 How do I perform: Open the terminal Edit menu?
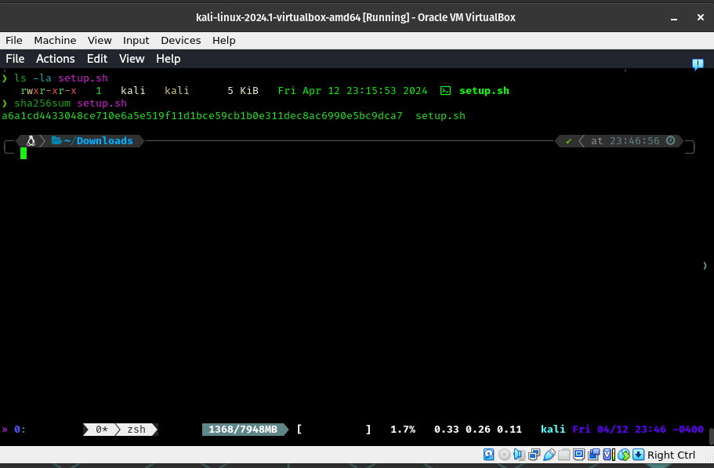click(x=97, y=59)
